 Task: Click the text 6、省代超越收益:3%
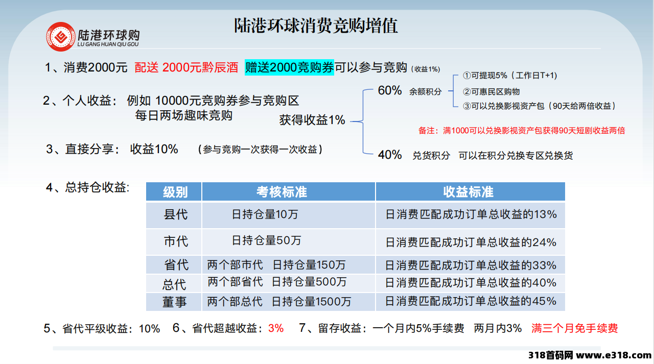228,328
